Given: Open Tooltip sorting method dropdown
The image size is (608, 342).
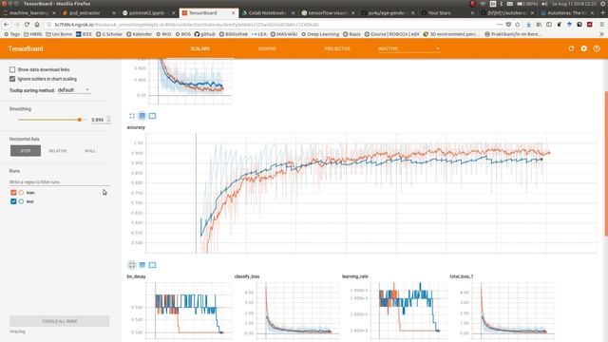Looking at the screenshot, I should 74,90.
